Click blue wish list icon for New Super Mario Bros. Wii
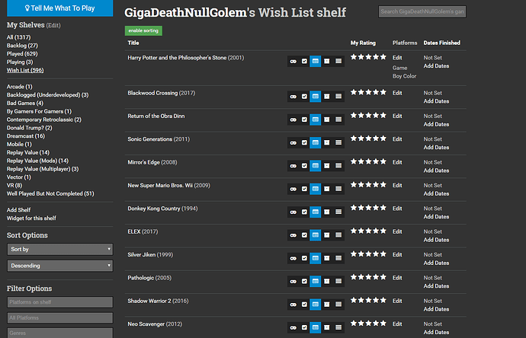The height and width of the screenshot is (338, 526). 316,189
